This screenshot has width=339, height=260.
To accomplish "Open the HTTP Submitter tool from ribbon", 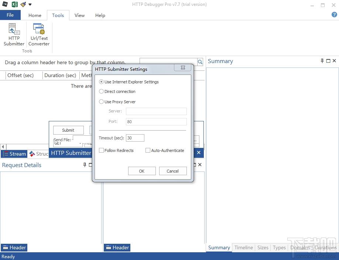I will point(14,35).
